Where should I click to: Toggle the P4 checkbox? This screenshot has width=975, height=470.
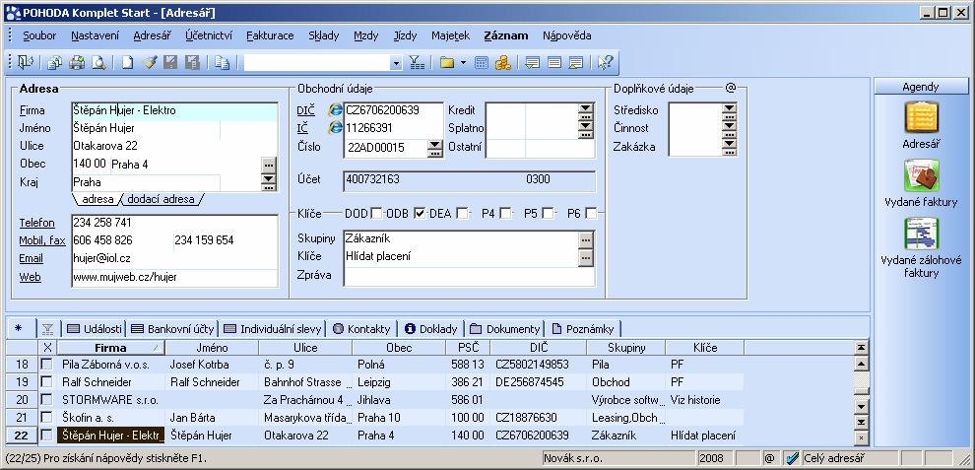(x=505, y=214)
